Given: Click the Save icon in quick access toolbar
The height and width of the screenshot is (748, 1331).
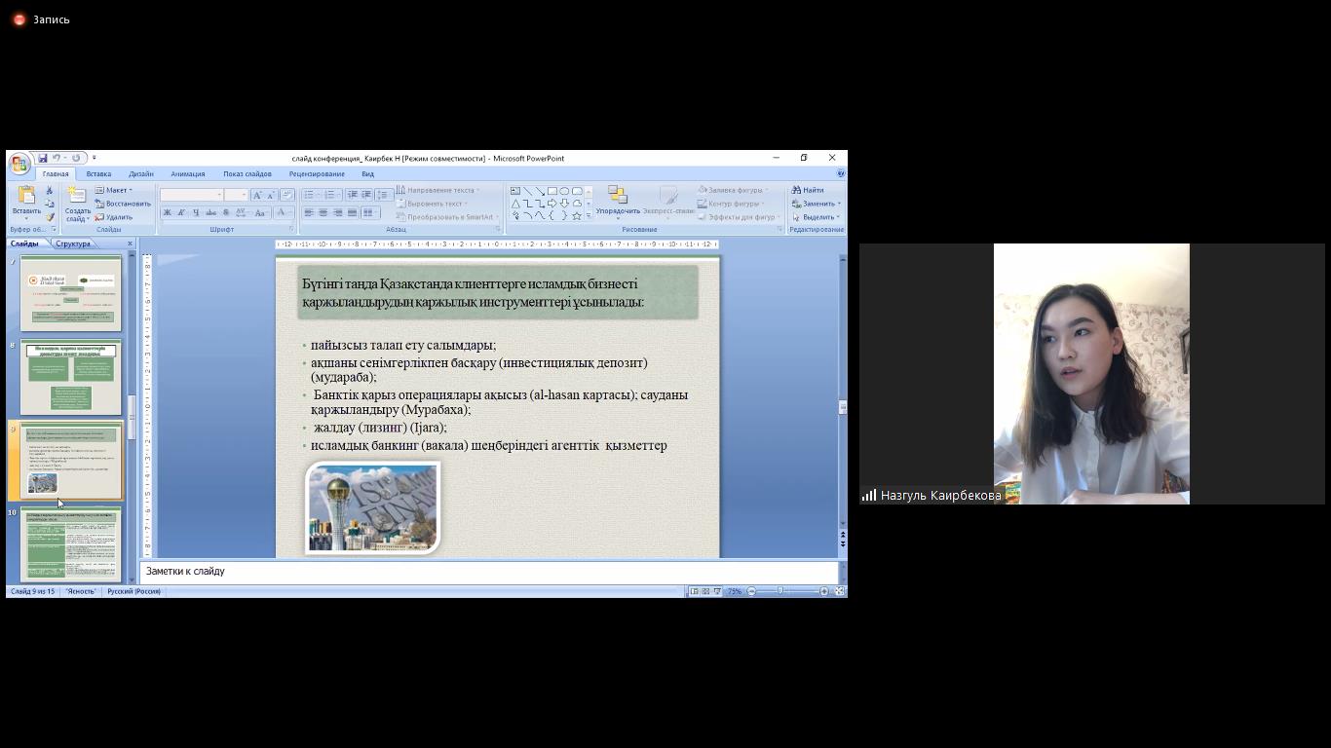Looking at the screenshot, I should point(43,158).
